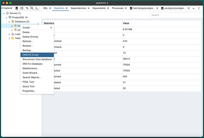Select Disconnect from database
Viewport: 204px width, 138px height.
37,59
